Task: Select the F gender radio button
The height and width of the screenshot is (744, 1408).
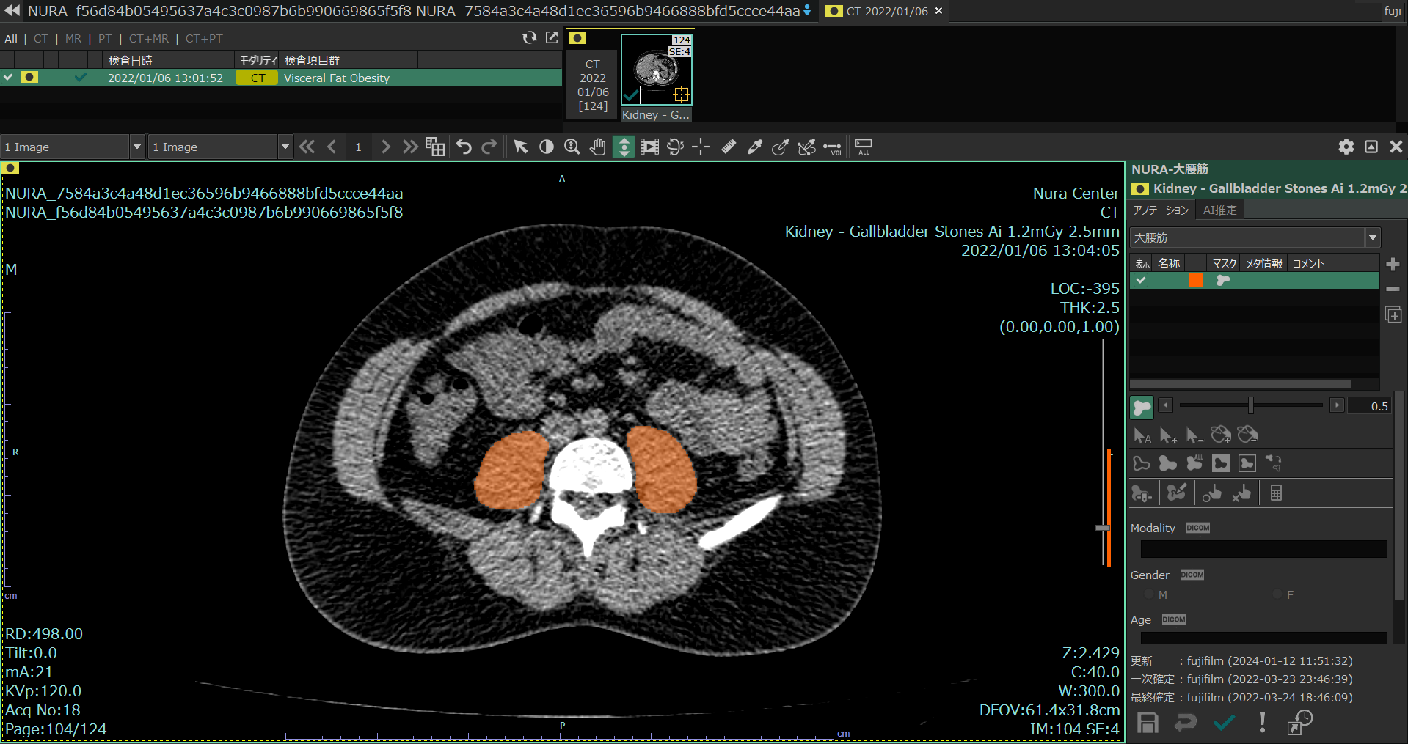Action: (1277, 594)
